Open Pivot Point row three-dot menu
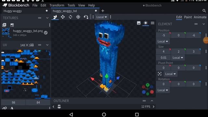The image size is (208, 117). coord(206,68)
